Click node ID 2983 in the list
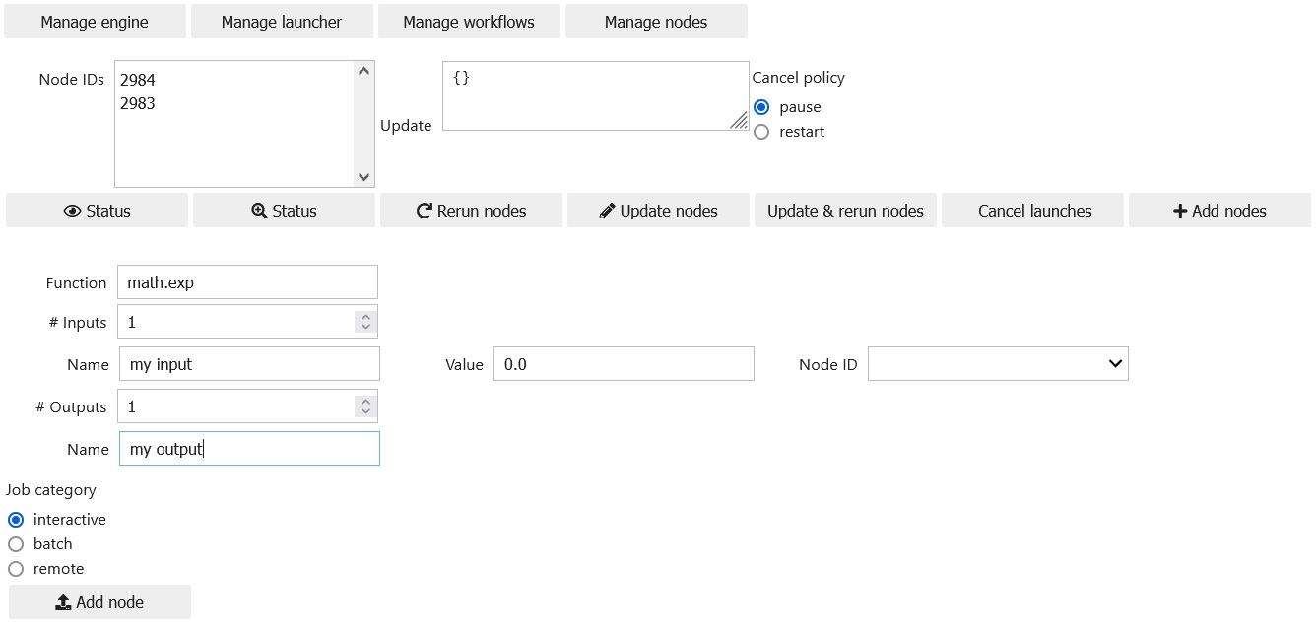The height and width of the screenshot is (623, 1316). coord(138,103)
